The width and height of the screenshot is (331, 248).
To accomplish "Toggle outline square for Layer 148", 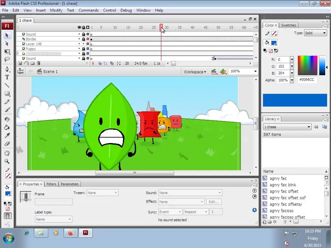I will coord(88,44).
